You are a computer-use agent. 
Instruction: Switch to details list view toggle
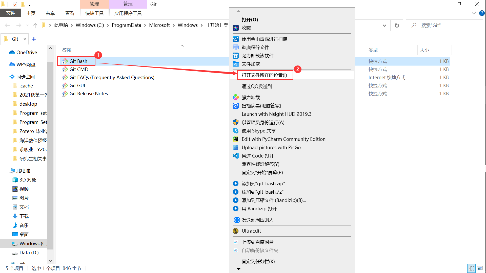click(x=472, y=268)
